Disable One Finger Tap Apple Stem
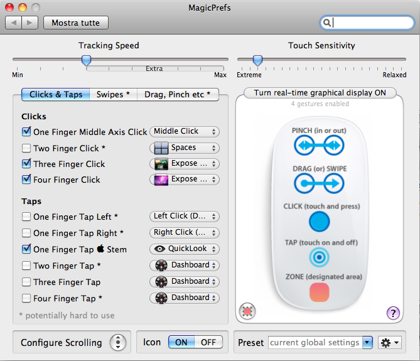 click(x=26, y=249)
